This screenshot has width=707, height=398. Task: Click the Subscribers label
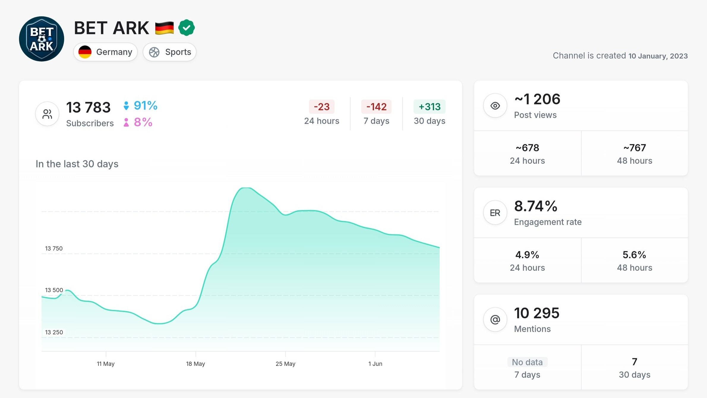(90, 123)
